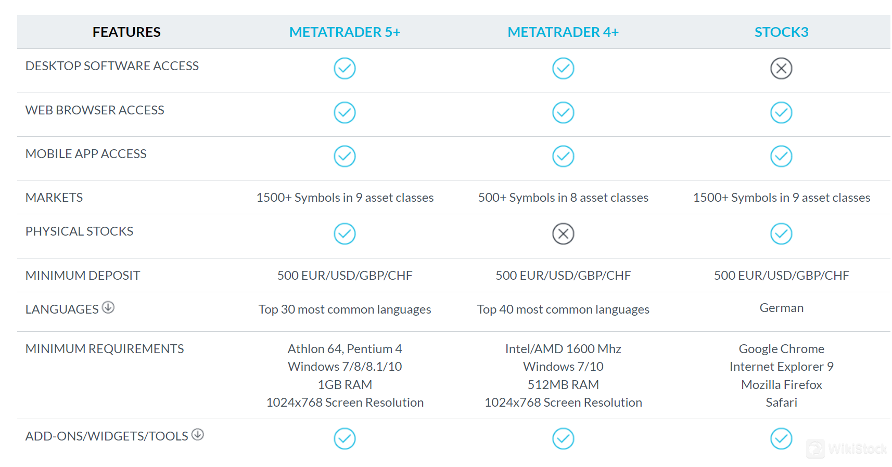Click the Markets row label

(x=54, y=198)
